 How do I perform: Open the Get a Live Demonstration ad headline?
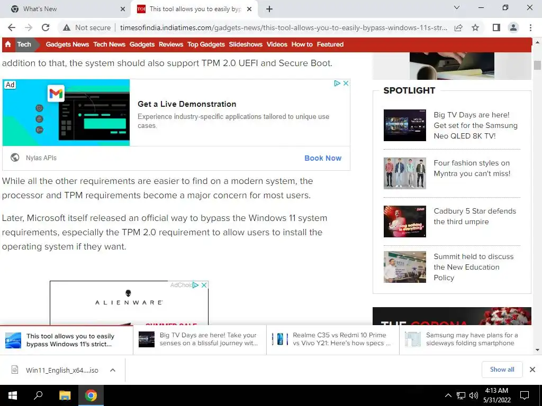click(187, 104)
